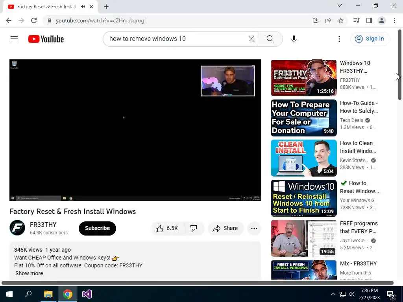Start voice search with the microphone
403x302 pixels.
click(x=294, y=39)
